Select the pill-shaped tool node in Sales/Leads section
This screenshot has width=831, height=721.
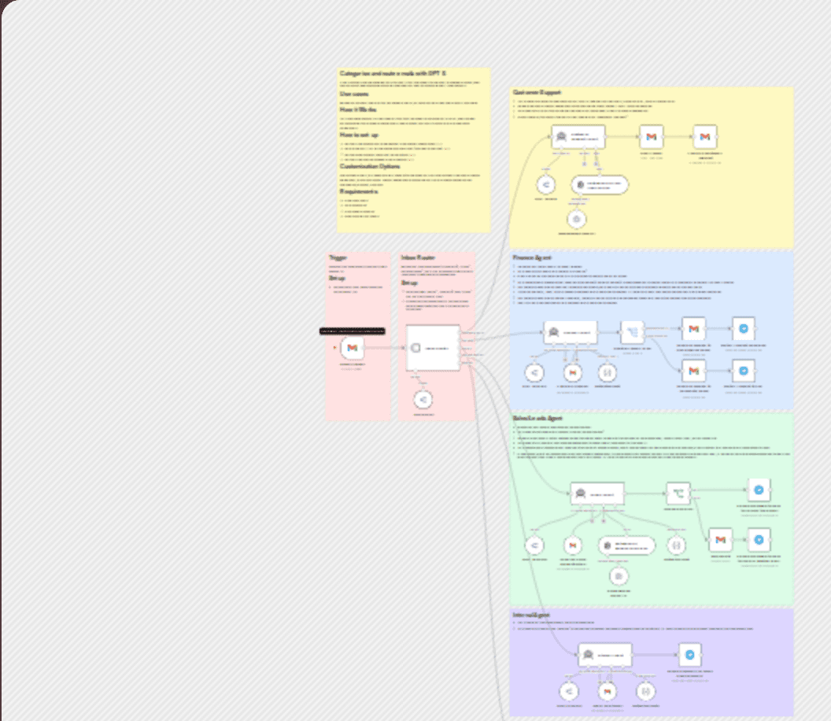pyautogui.click(x=626, y=545)
